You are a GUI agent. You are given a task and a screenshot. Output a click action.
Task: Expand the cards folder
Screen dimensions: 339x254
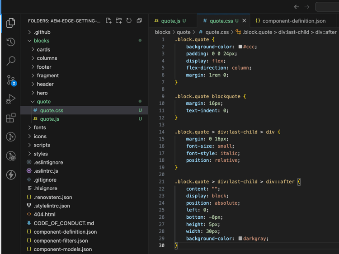(43, 49)
